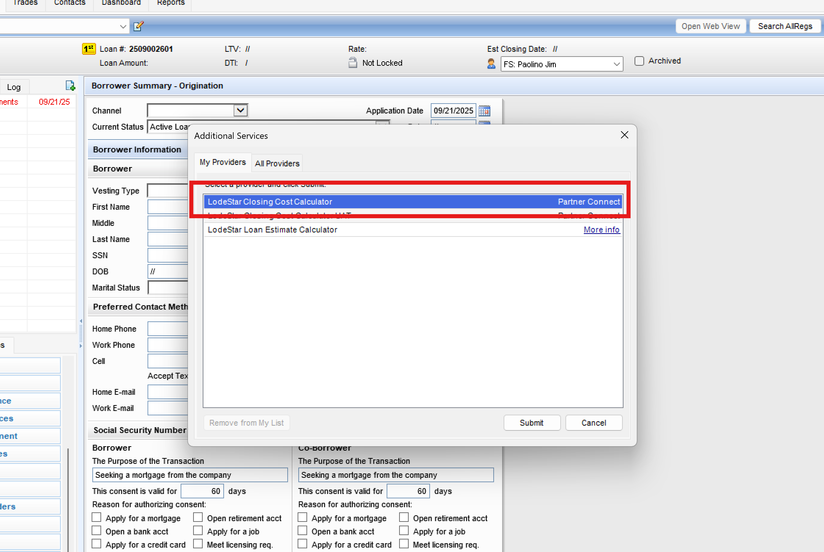Open Borrower purpose of transaction field
Viewport: 824px width, 552px height.
coord(190,475)
